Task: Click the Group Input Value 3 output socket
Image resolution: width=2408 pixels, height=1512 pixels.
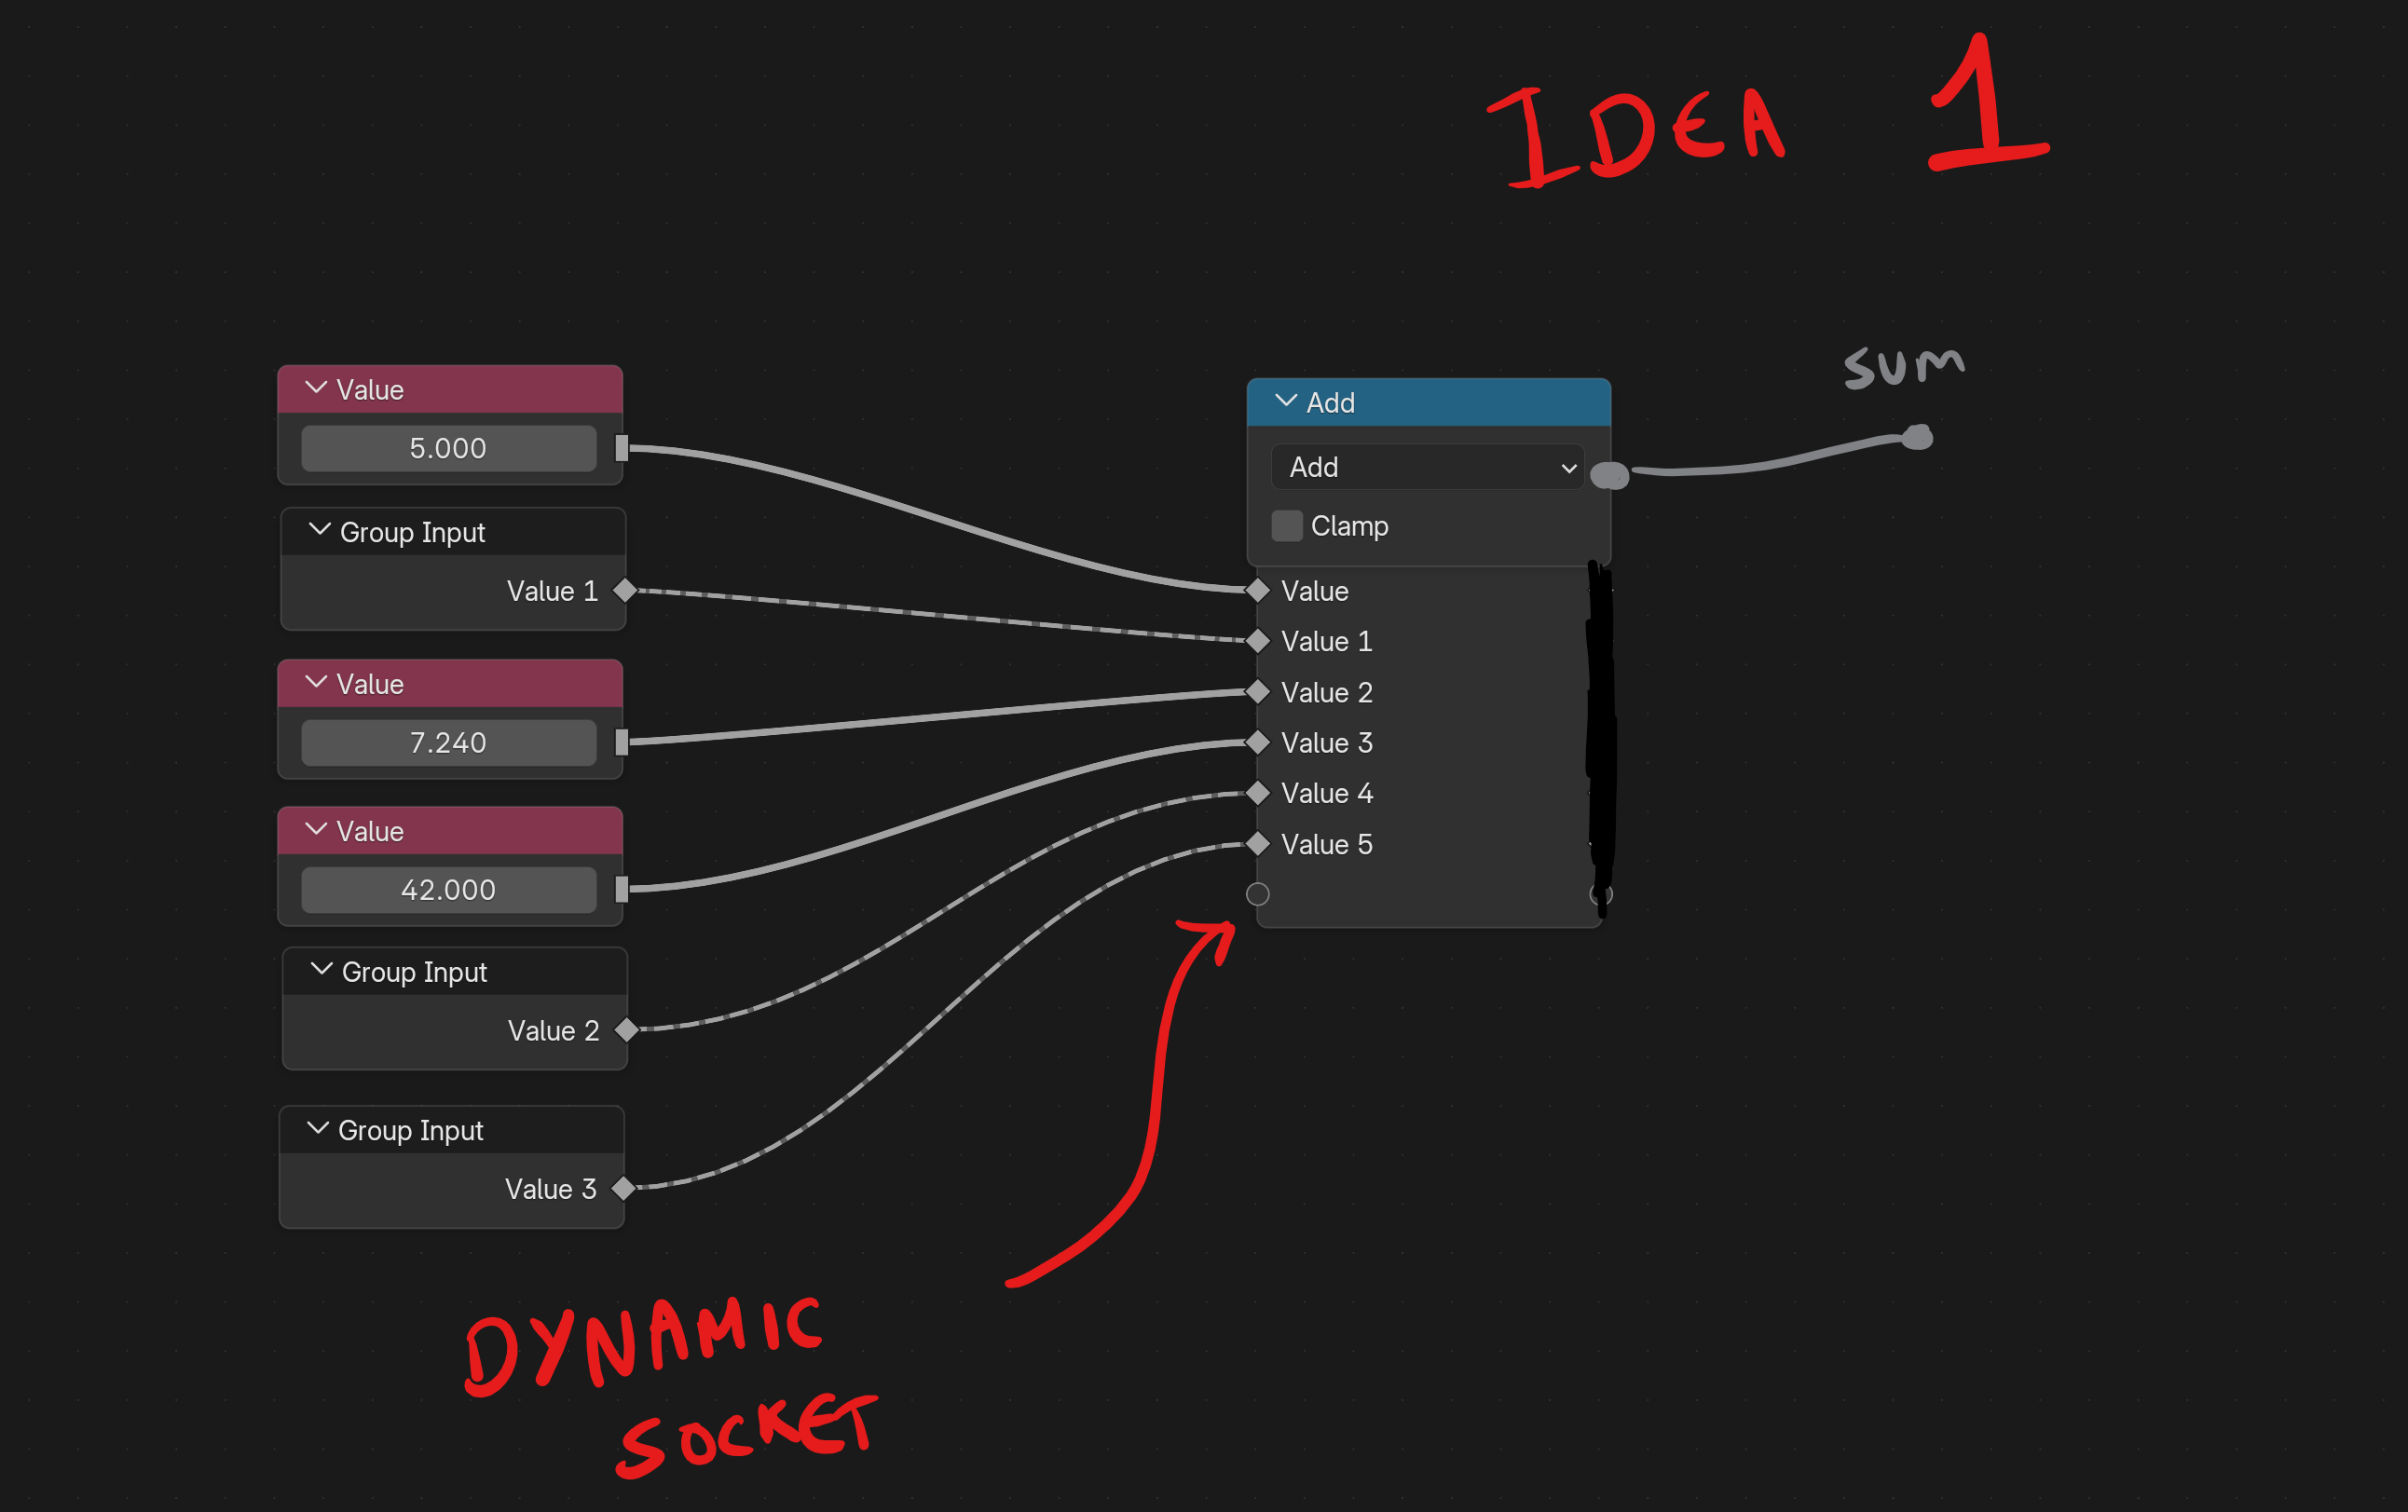Action: click(x=624, y=1188)
